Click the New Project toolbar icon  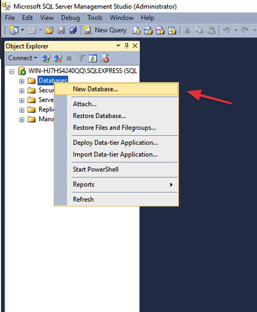14,30
